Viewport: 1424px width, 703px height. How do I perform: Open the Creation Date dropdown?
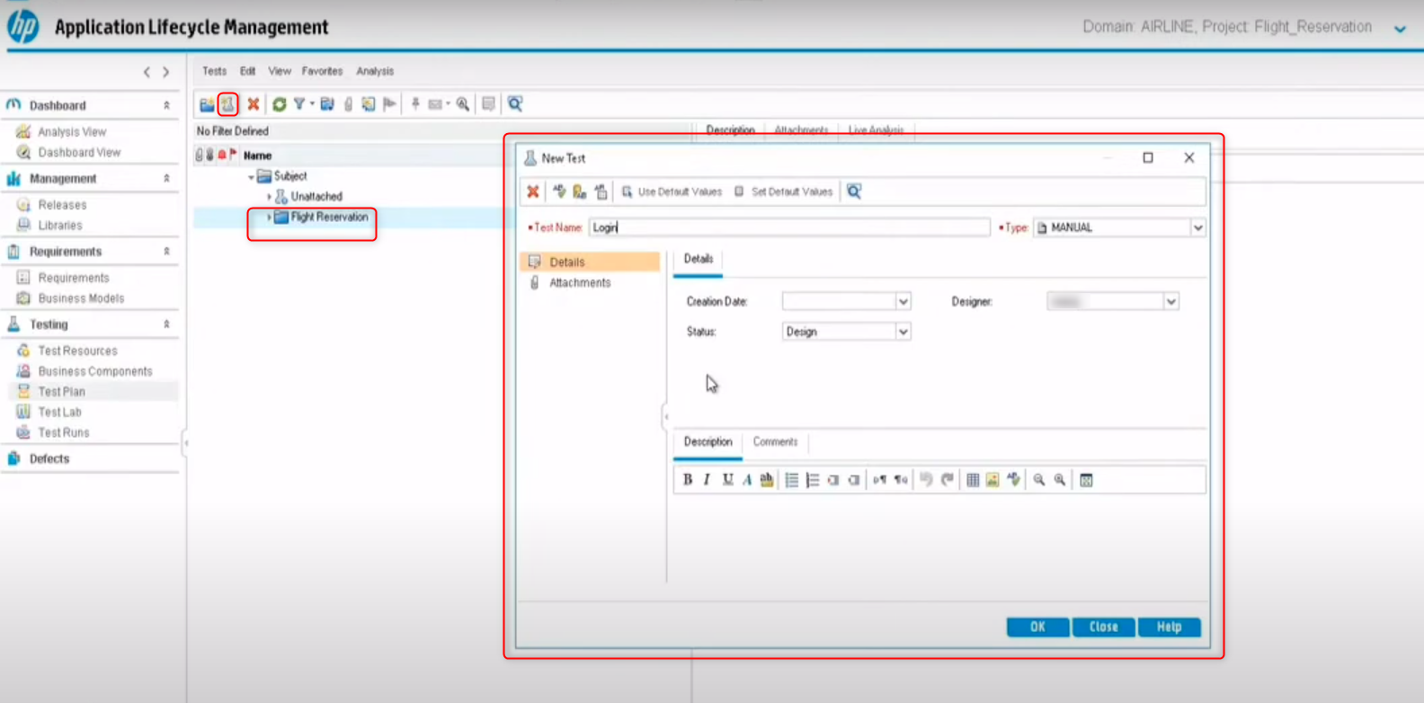pyautogui.click(x=903, y=302)
